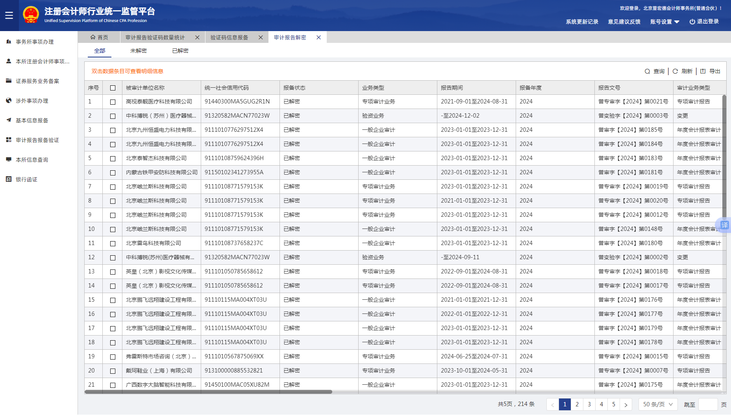Click the search (查询) magnifier icon
This screenshot has width=731, height=415.
(647, 72)
